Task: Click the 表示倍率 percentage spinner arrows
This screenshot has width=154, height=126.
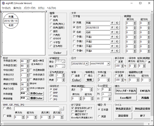Action: 122,66
